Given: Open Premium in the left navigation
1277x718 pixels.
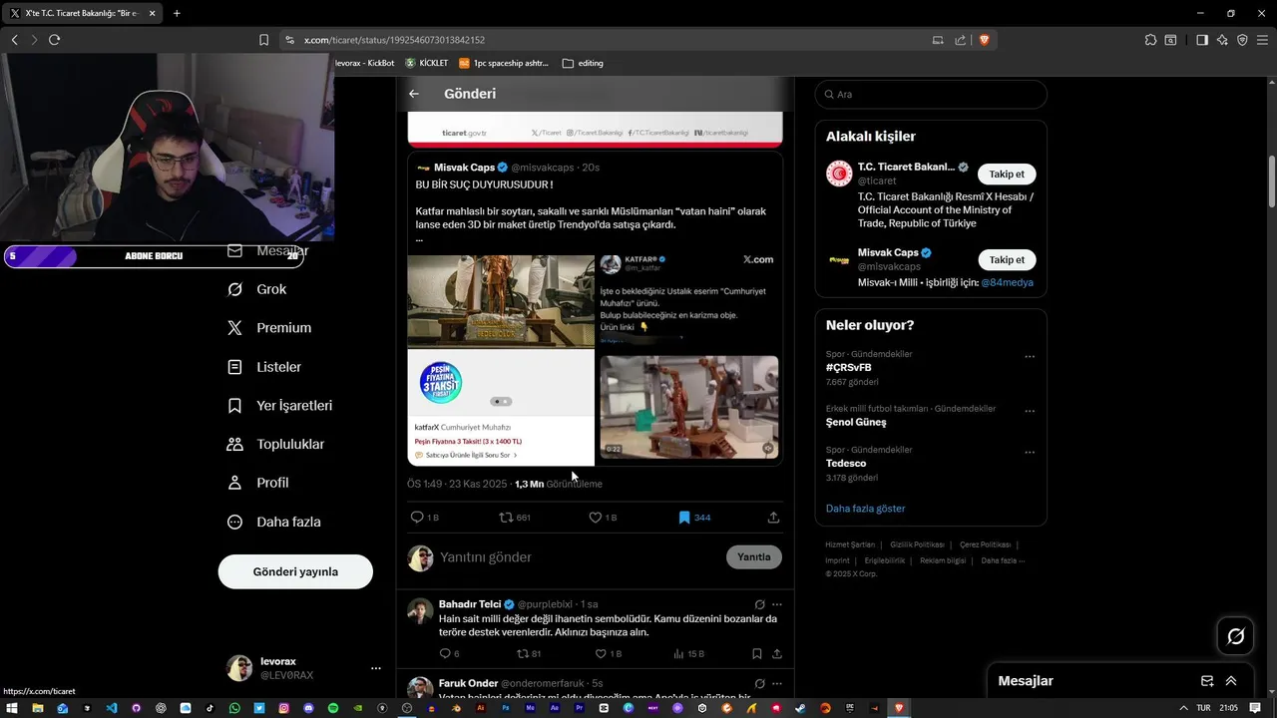Looking at the screenshot, I should (269, 328).
